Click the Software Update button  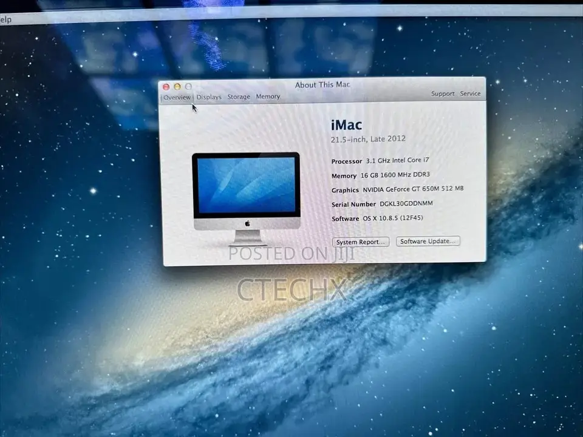click(428, 241)
